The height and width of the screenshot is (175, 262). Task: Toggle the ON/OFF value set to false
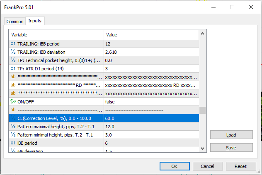pos(151,101)
